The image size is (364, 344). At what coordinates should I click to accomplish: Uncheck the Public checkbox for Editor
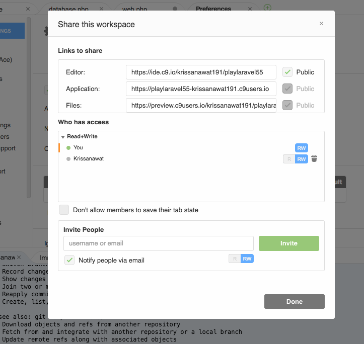click(287, 72)
